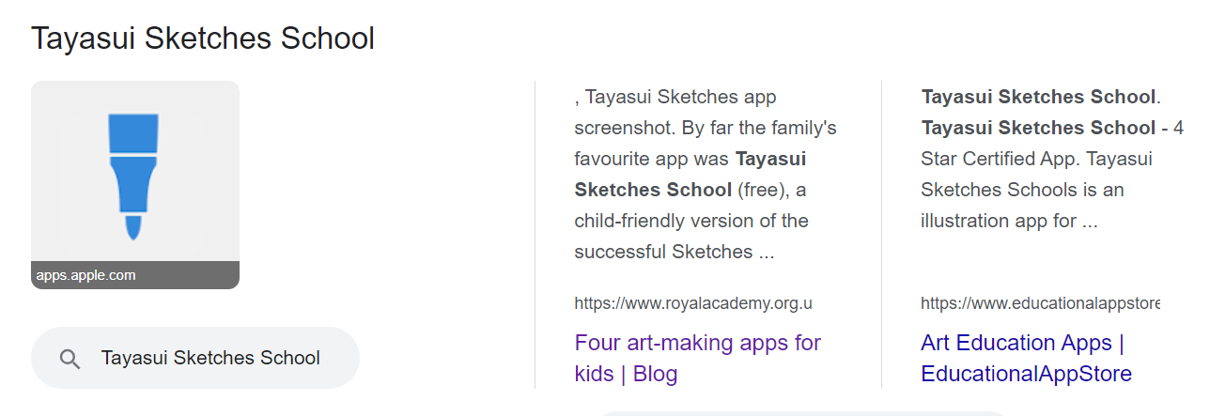Image resolution: width=1210 pixels, height=416 pixels.
Task: Select the Tayasui Sketches School search chip
Action: tap(195, 358)
